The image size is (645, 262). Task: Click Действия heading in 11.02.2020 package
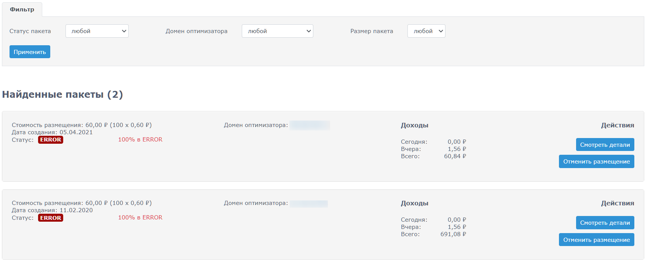pos(618,203)
